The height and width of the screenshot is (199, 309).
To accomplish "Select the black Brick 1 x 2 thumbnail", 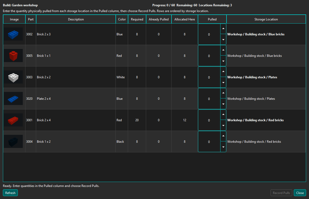I will (x=13, y=142).
